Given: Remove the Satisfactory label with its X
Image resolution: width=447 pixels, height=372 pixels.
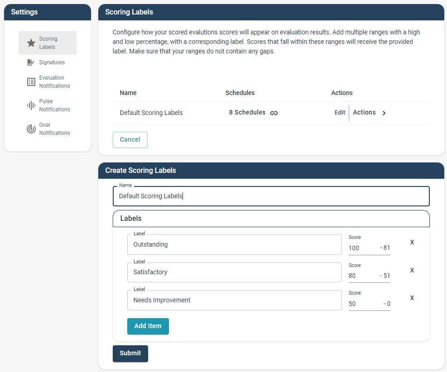Looking at the screenshot, I should tap(412, 270).
